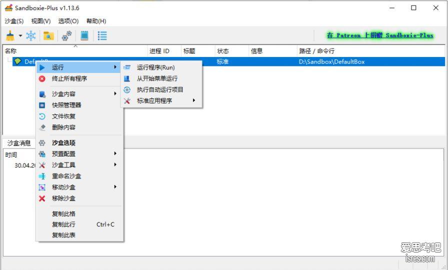Open the dropdown arrow beside the broom icon
This screenshot has width=448, height=270.
(20, 35)
